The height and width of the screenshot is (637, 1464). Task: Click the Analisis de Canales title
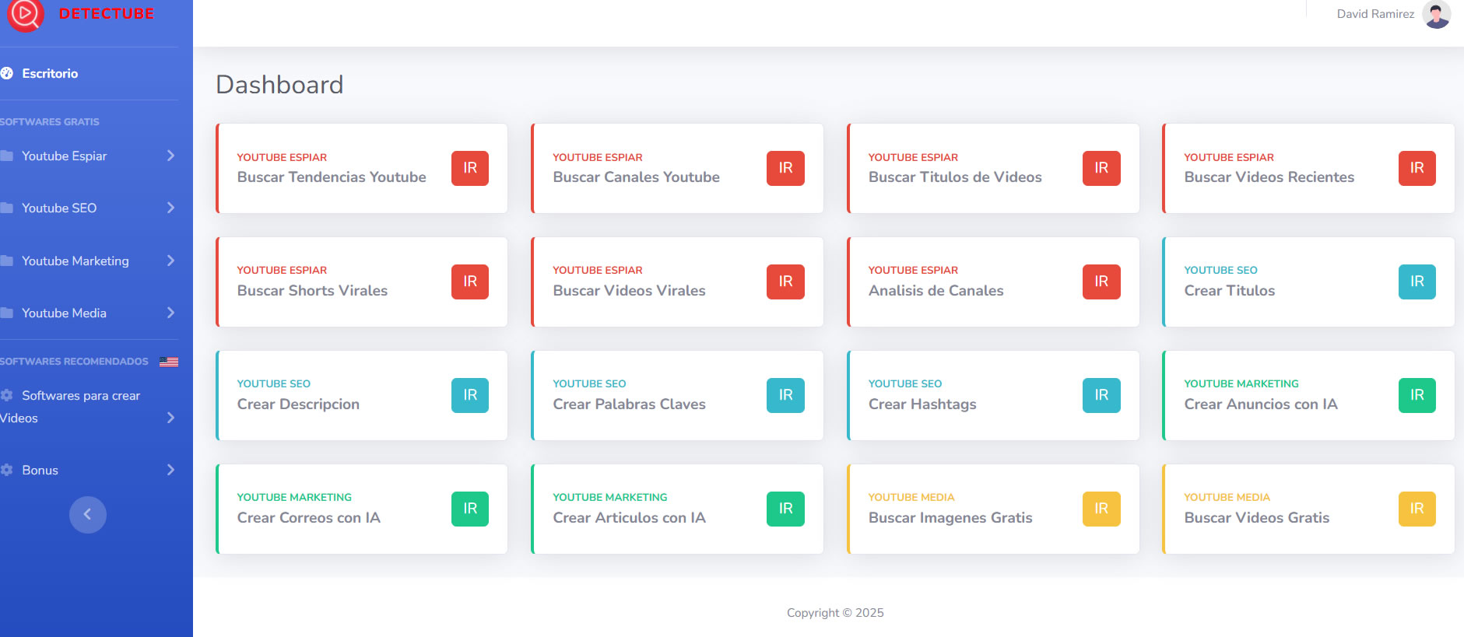tap(936, 291)
